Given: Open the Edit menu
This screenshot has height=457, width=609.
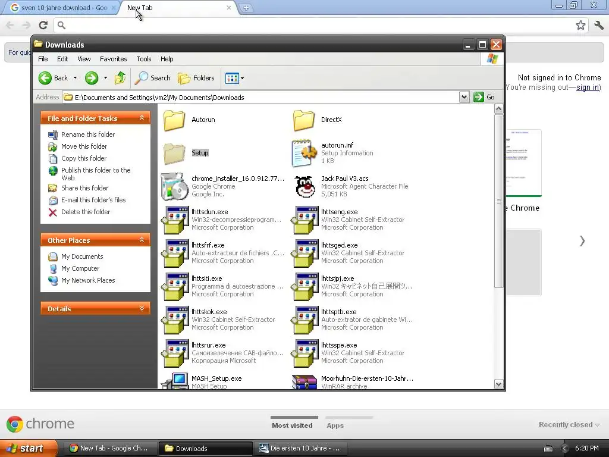Looking at the screenshot, I should pyautogui.click(x=62, y=59).
